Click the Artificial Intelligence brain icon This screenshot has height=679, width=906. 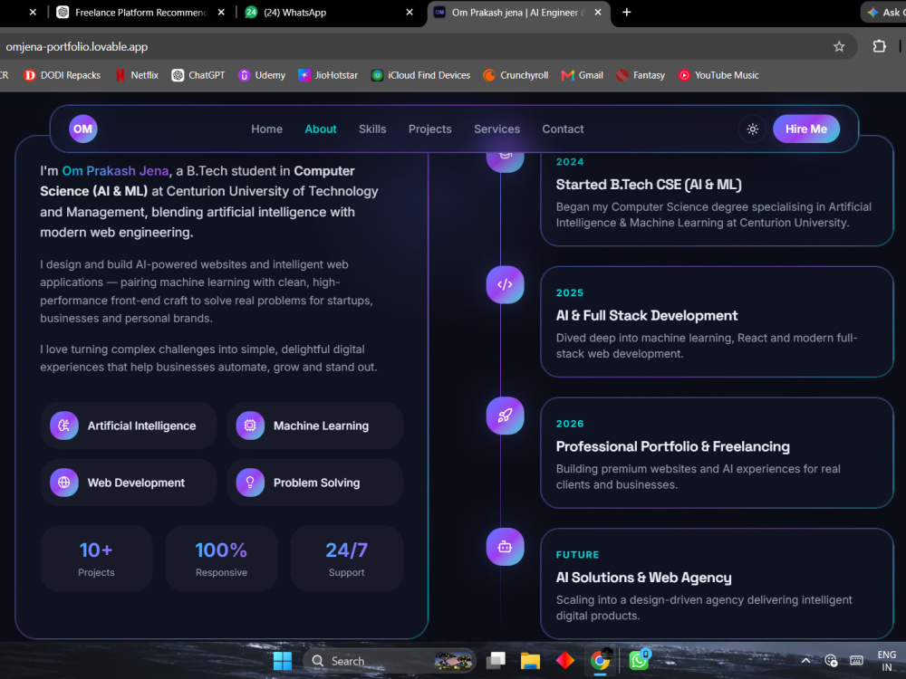coord(64,426)
